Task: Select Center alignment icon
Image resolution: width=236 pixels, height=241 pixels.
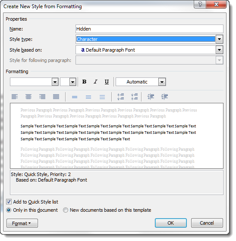Action: [28, 97]
